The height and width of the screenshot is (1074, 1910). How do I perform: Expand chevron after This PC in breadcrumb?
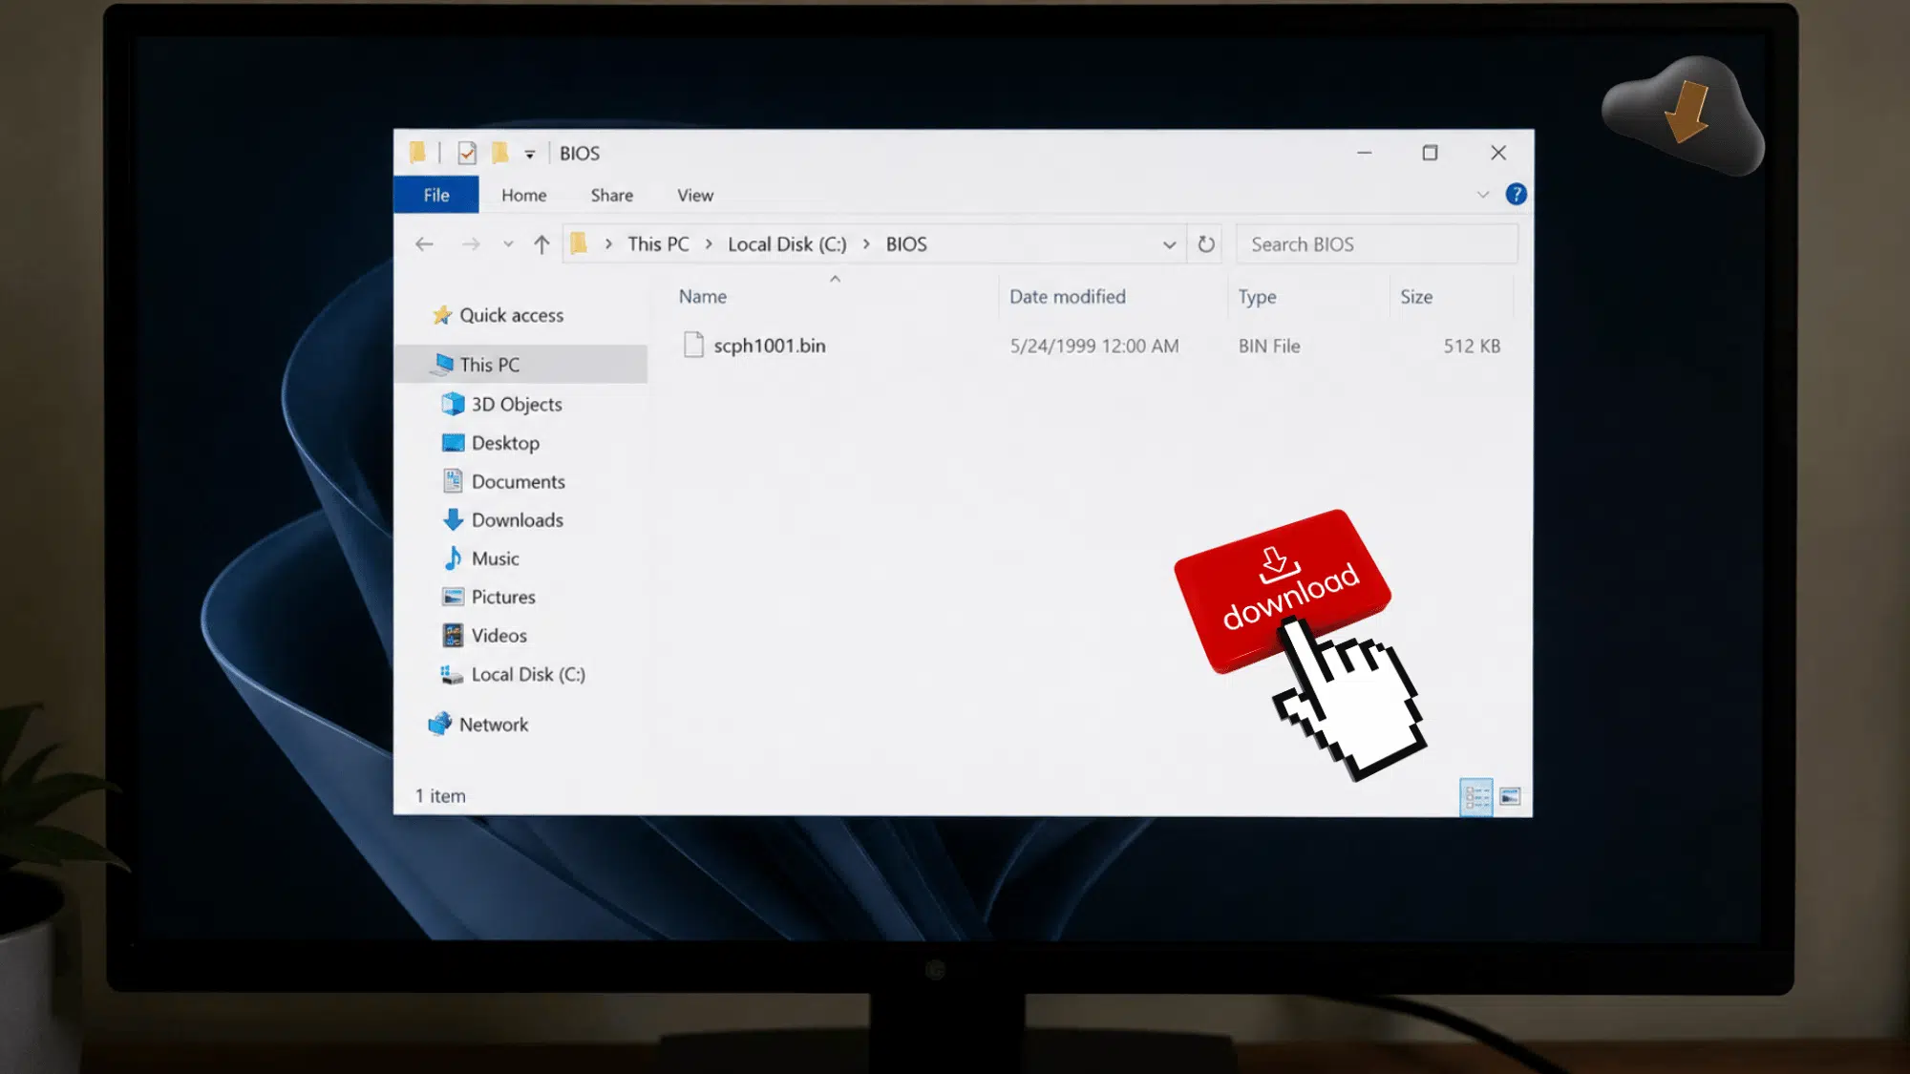click(709, 244)
